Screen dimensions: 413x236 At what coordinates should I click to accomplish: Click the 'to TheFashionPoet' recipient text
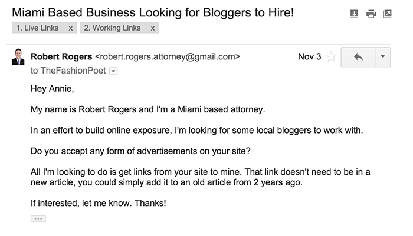pyautogui.click(x=68, y=71)
